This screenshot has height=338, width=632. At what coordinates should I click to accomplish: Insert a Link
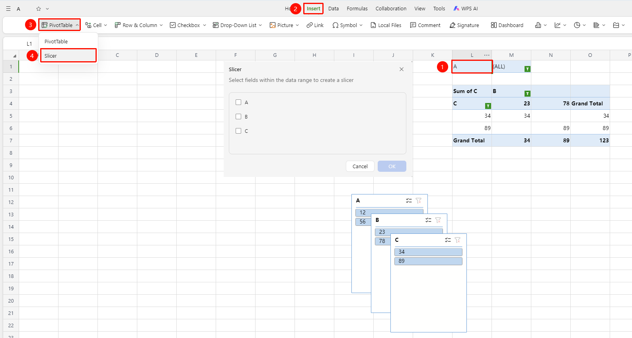(x=315, y=25)
